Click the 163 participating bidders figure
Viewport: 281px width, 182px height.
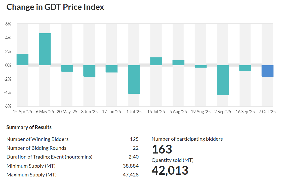[x=162, y=149]
